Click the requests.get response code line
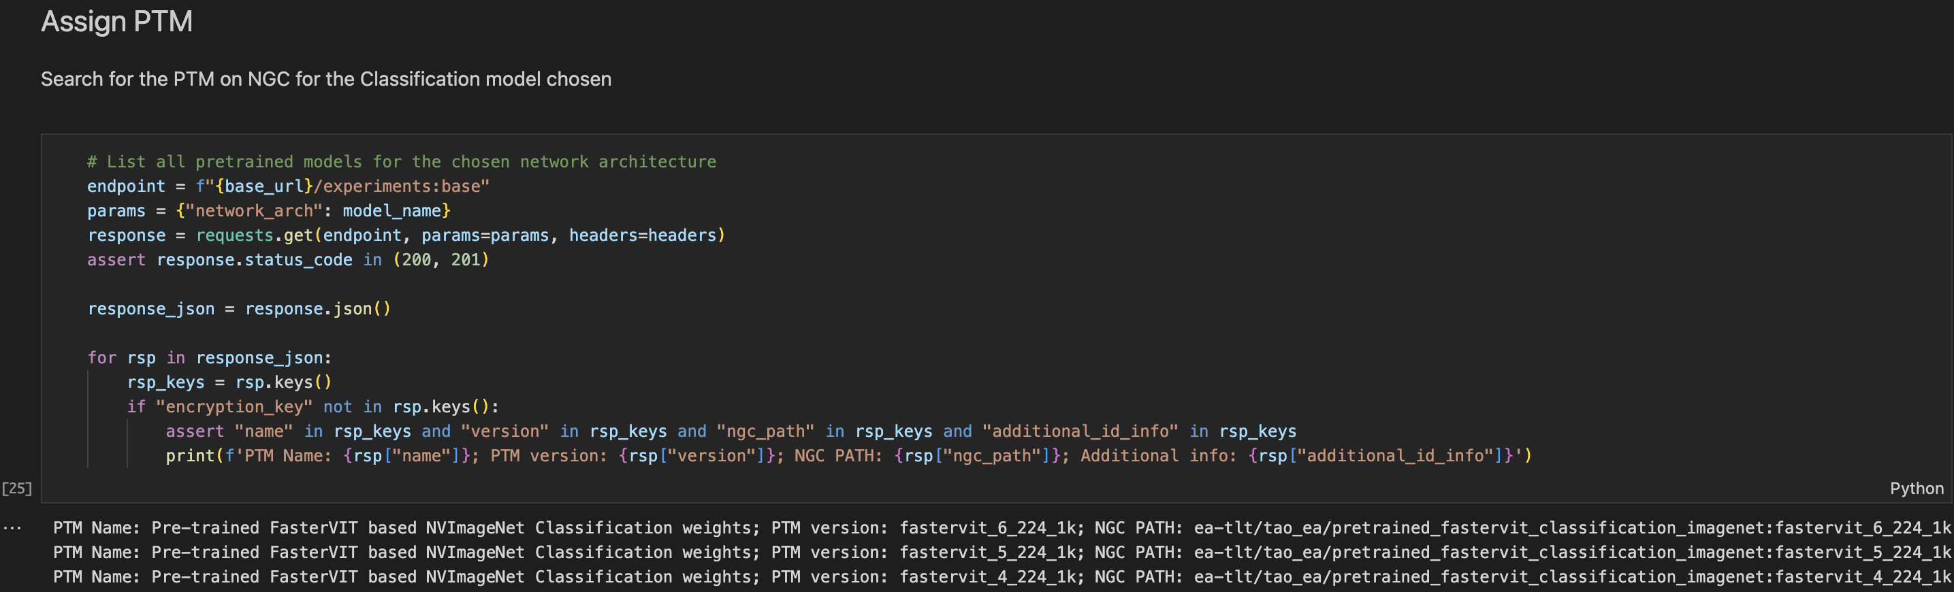Viewport: 1954px width, 592px height. [406, 235]
